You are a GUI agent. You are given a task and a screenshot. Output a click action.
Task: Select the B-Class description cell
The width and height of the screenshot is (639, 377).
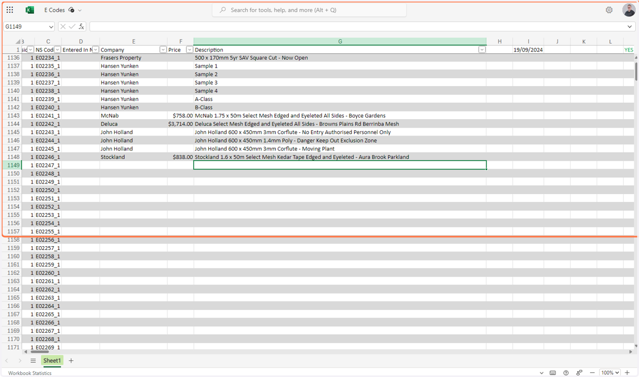pyautogui.click(x=340, y=107)
